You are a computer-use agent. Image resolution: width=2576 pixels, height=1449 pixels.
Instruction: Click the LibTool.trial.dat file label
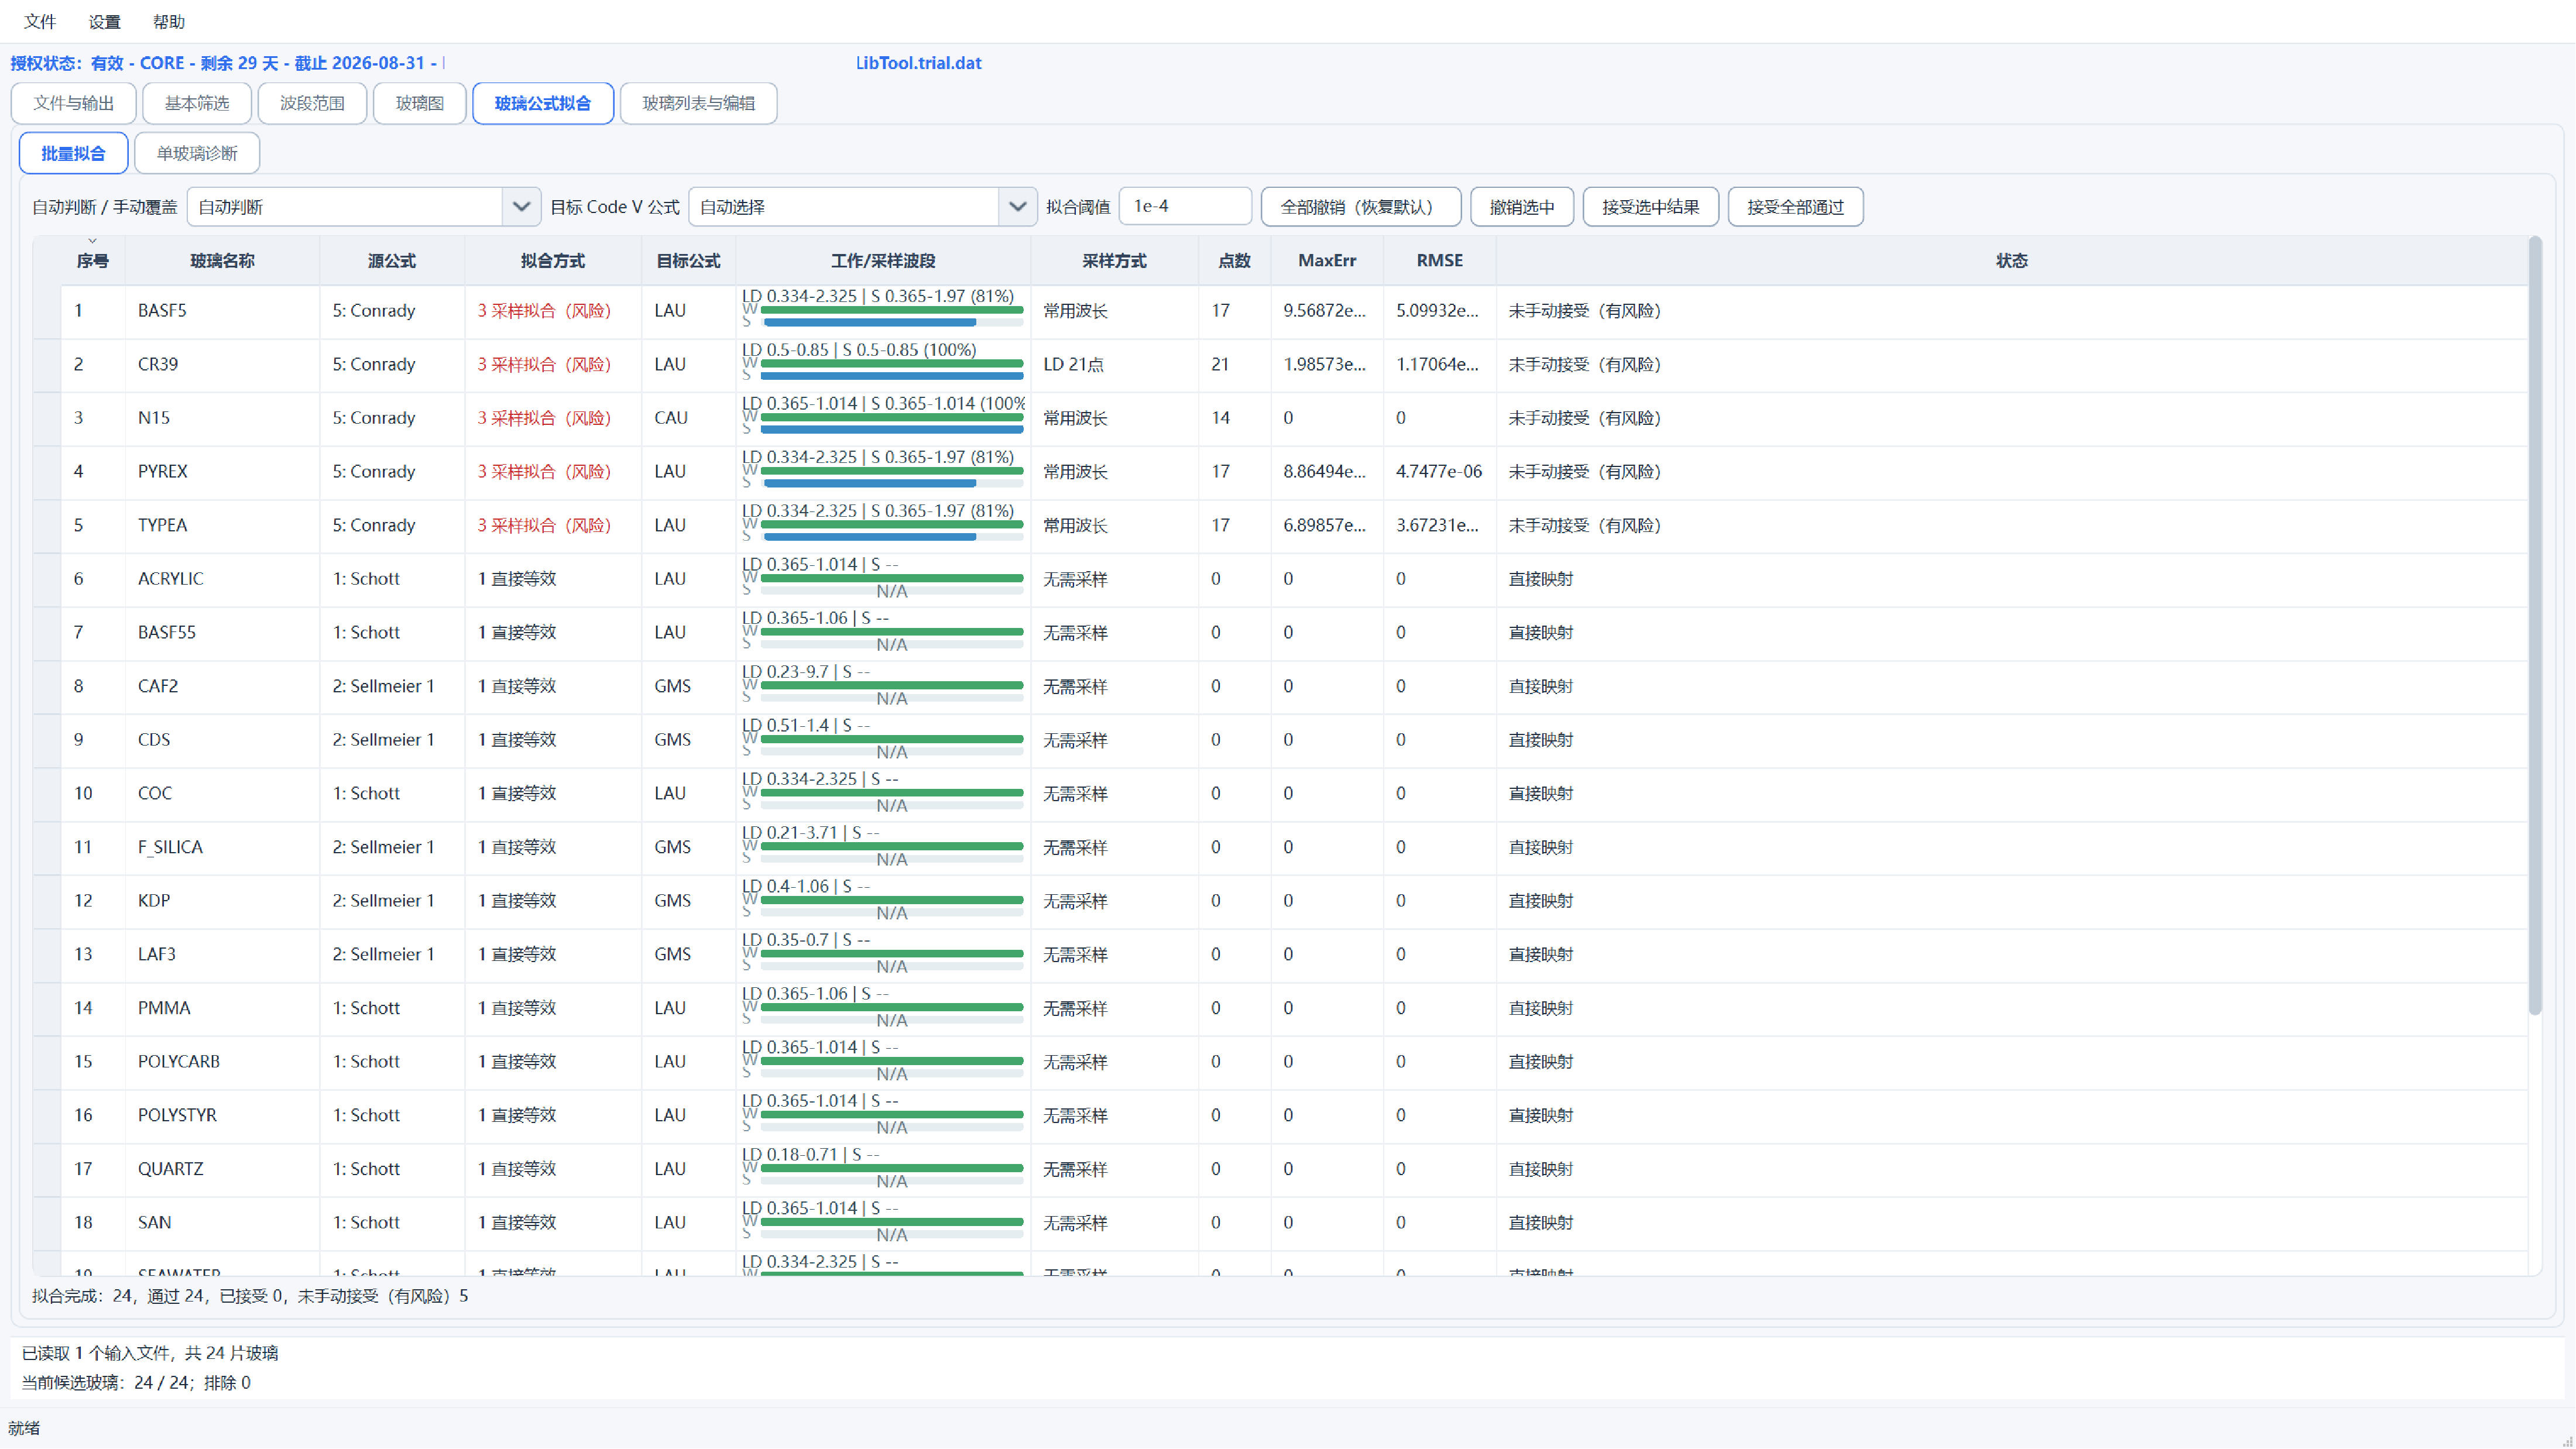pos(918,63)
